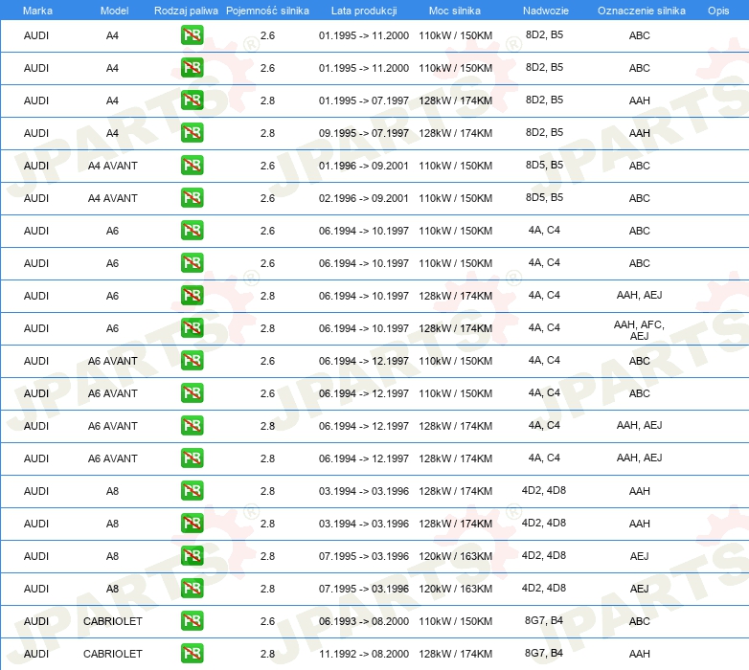
Task: Click fuel icon in A4 row dated 01.1995 -> 07.1997
Action: click(192, 100)
